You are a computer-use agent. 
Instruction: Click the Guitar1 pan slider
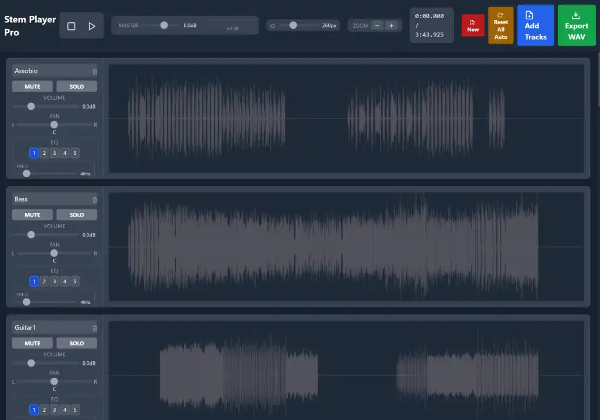click(x=54, y=381)
